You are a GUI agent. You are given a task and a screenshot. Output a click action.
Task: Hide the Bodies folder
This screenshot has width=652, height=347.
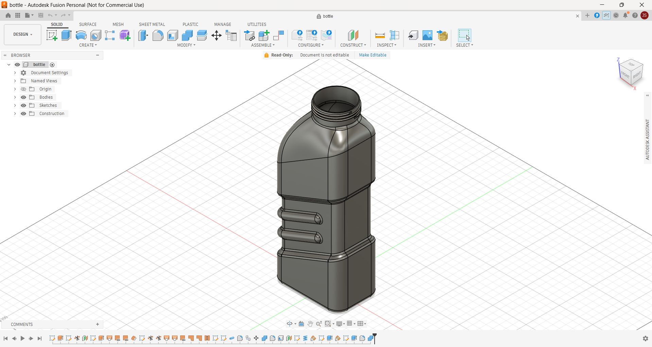tap(23, 97)
